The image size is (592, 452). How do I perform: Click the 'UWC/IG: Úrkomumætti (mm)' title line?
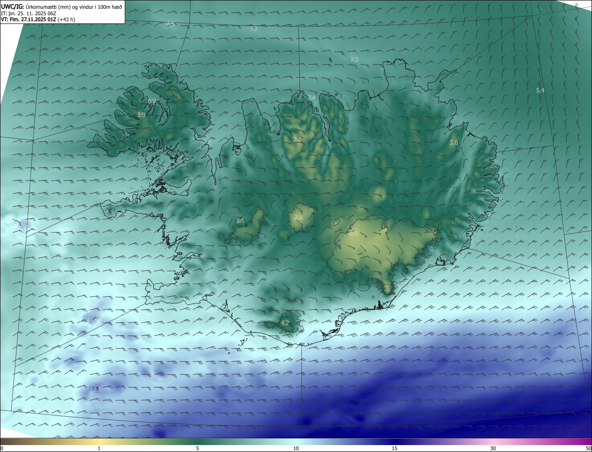(62, 6)
